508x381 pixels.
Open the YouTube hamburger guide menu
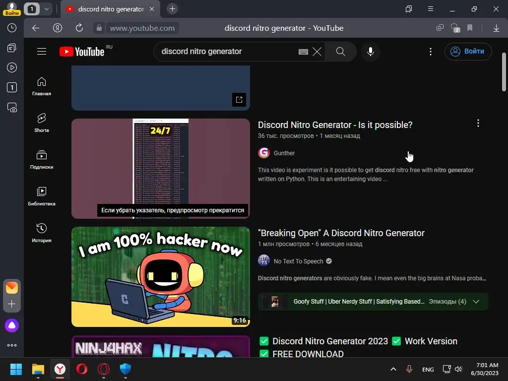point(42,51)
